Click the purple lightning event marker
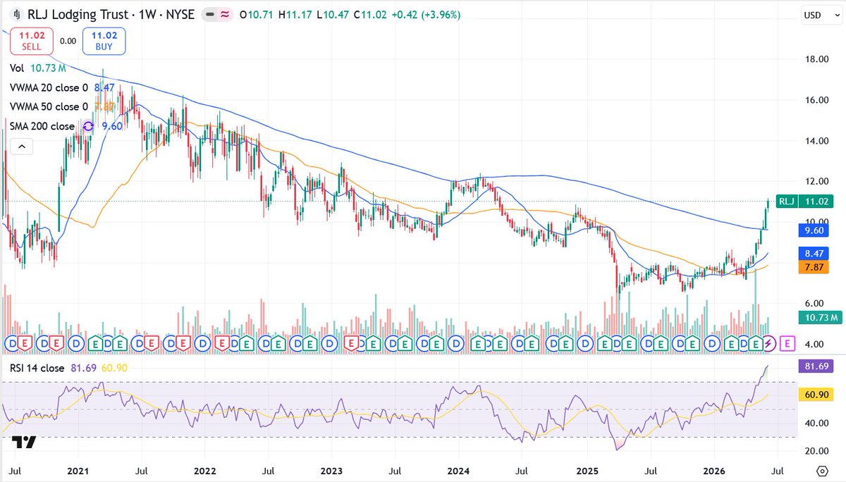This screenshot has width=846, height=482. tap(769, 343)
